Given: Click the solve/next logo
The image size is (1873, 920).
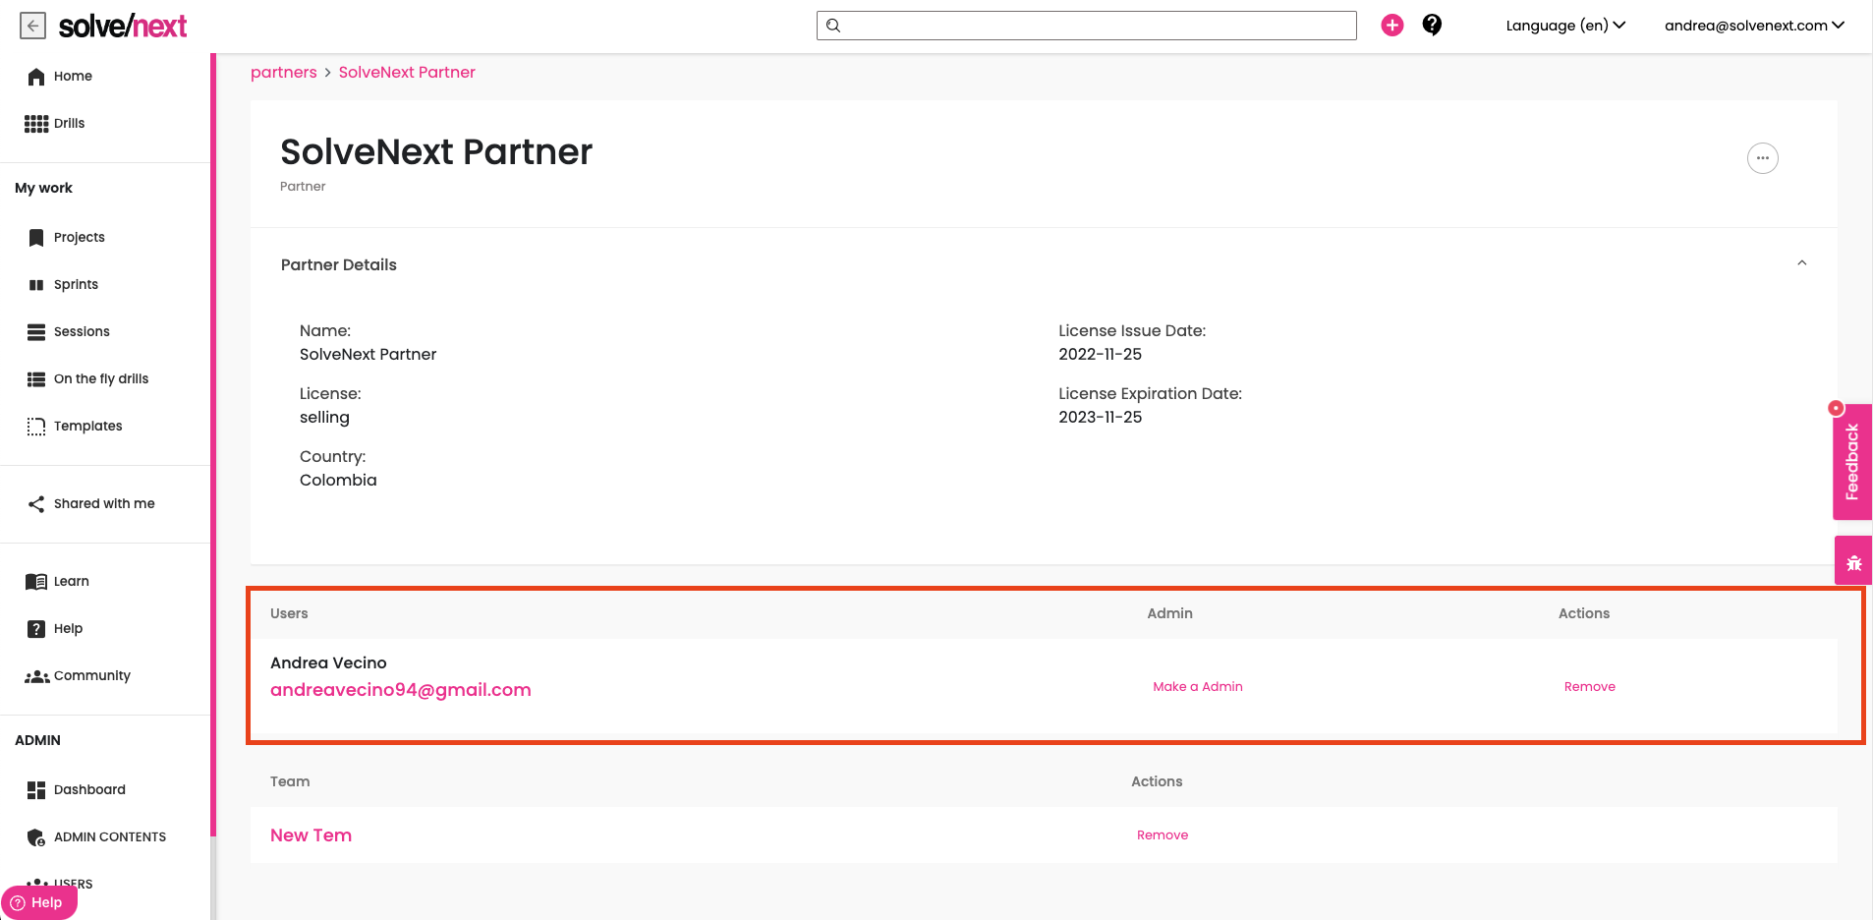Looking at the screenshot, I should pos(123,26).
